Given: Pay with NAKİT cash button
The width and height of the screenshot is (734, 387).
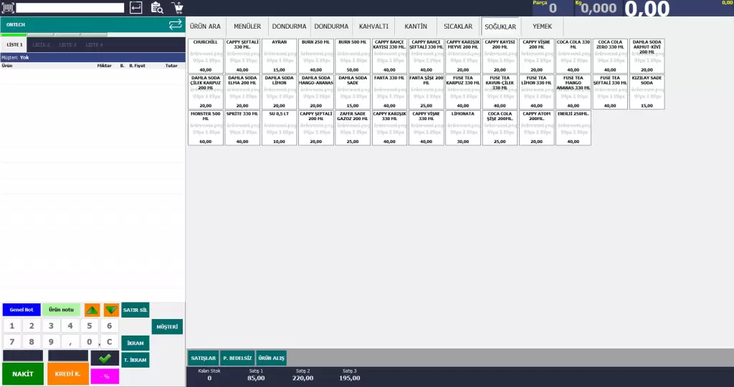Looking at the screenshot, I should [x=23, y=374].
